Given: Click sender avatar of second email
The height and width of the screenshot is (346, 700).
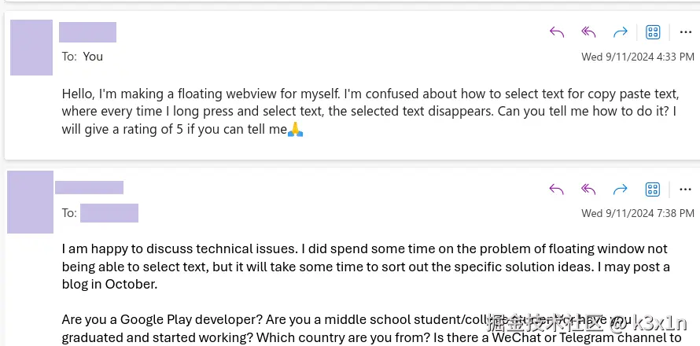Looking at the screenshot, I should click(31, 202).
